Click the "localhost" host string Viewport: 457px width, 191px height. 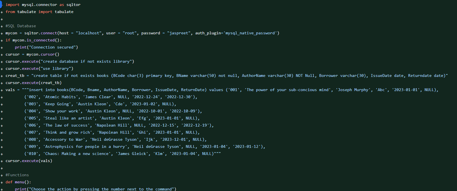coord(90,33)
